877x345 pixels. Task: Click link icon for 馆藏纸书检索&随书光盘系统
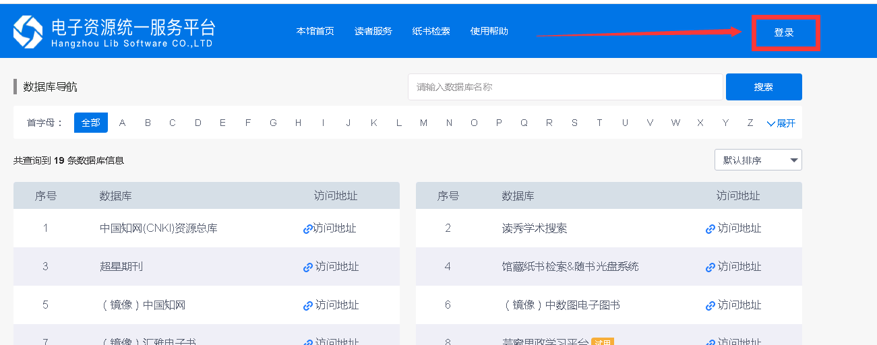(710, 268)
